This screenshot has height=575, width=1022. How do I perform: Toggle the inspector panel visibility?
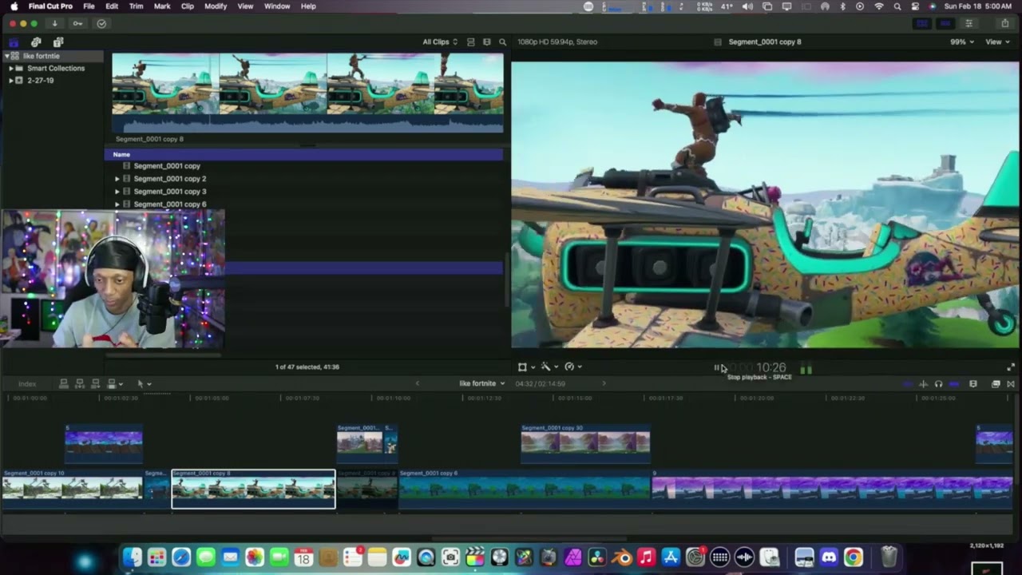click(x=969, y=23)
